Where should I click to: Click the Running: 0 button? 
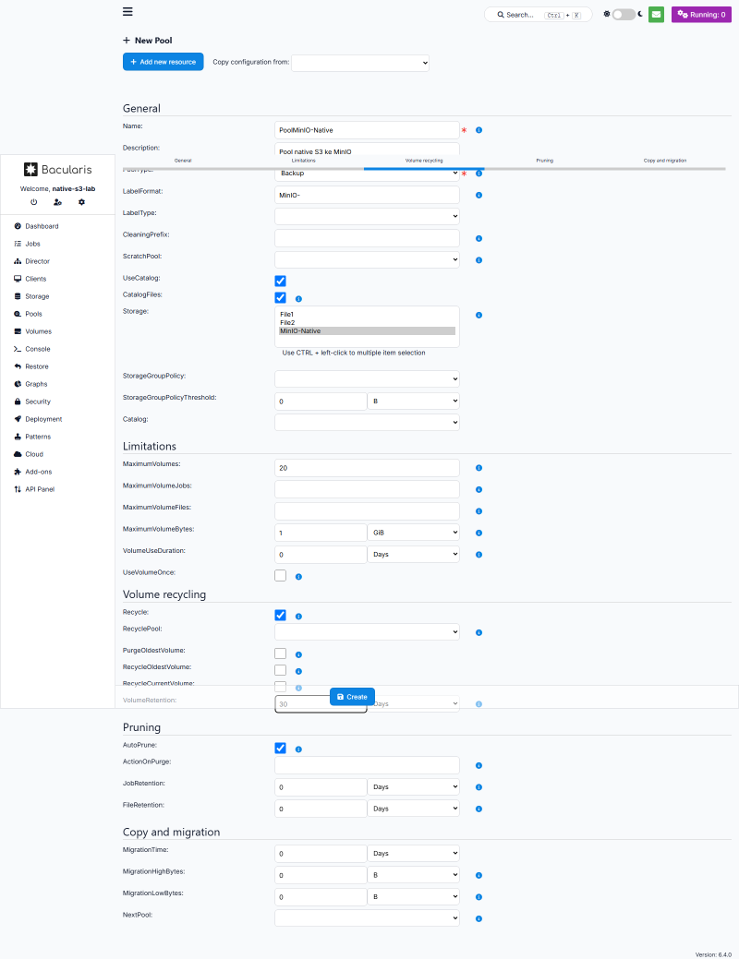(701, 15)
